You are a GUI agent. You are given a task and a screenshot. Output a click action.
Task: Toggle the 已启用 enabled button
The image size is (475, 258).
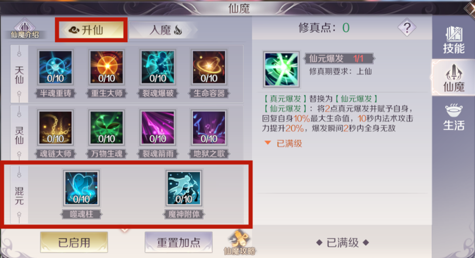[74, 242]
